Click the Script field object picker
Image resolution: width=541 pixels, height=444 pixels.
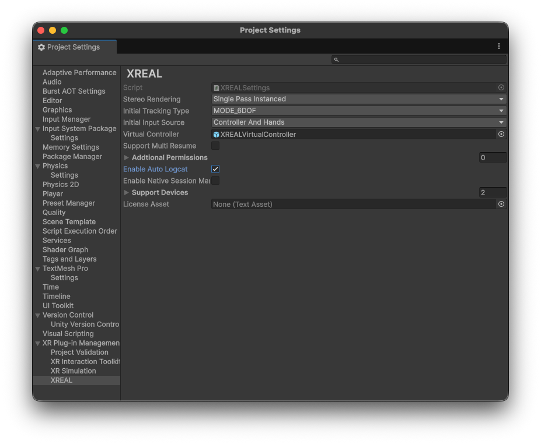tap(501, 87)
